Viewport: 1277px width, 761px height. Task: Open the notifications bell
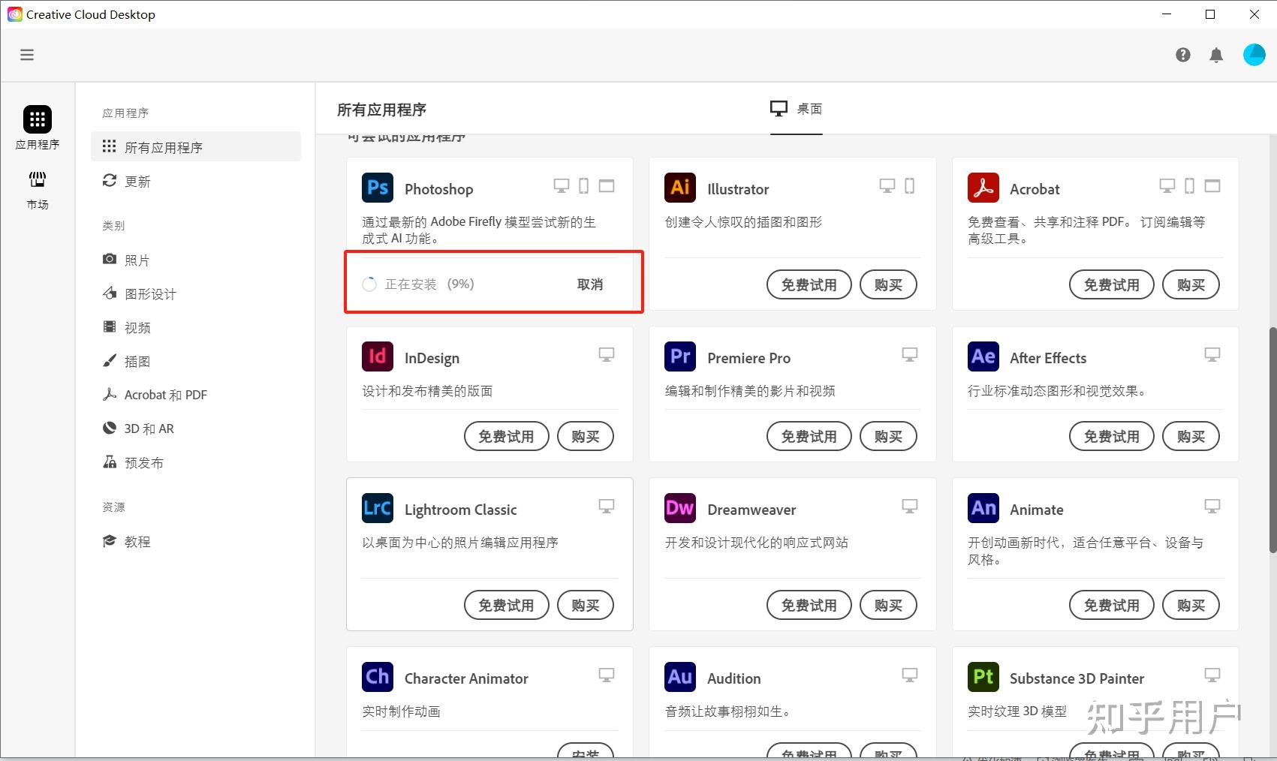pyautogui.click(x=1216, y=55)
